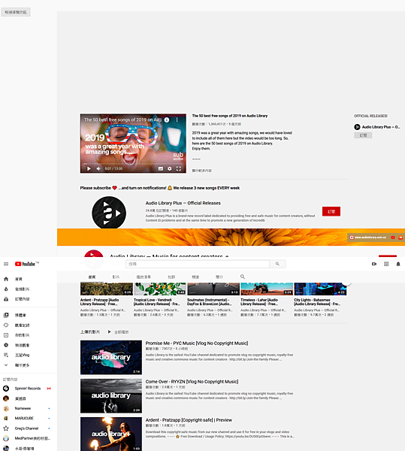Click the channel tab search icon

click(x=243, y=277)
